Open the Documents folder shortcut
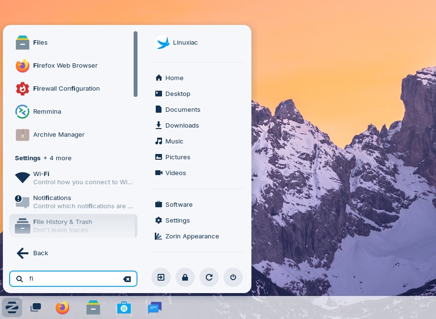The height and width of the screenshot is (319, 436). [x=198, y=109]
